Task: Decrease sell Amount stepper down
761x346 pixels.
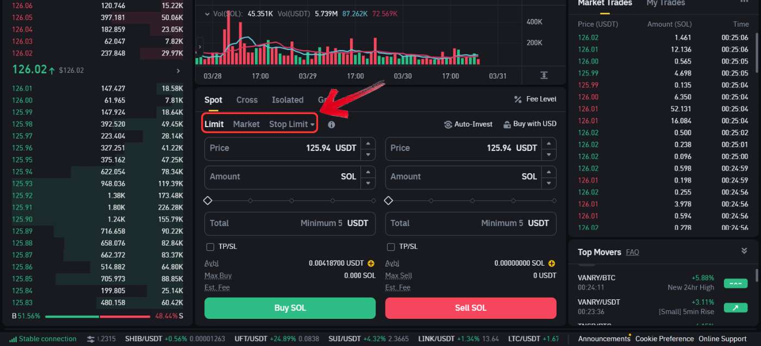Action: click(x=549, y=184)
